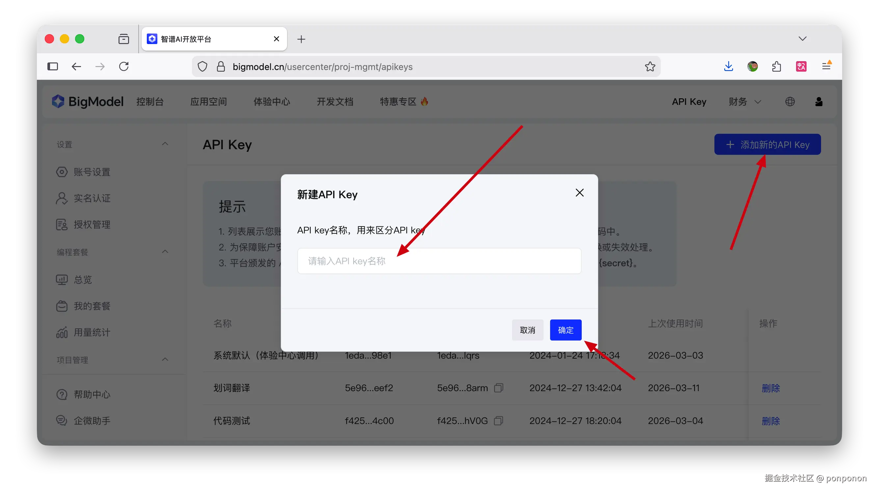Close the 新建API Key dialog
This screenshot has width=879, height=495.
579,193
